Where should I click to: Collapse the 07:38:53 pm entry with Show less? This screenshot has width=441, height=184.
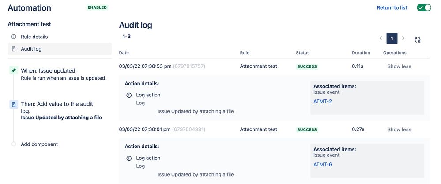(399, 66)
